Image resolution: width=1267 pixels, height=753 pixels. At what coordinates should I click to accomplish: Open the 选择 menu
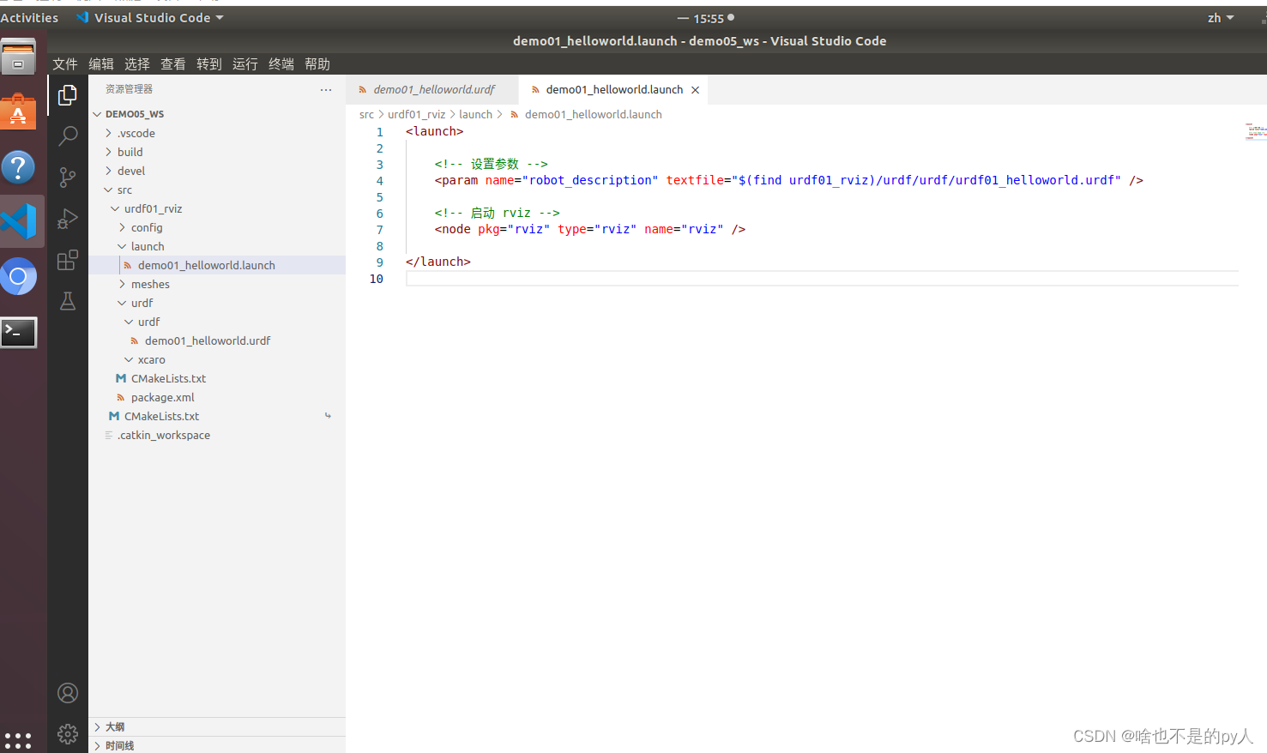(137, 64)
